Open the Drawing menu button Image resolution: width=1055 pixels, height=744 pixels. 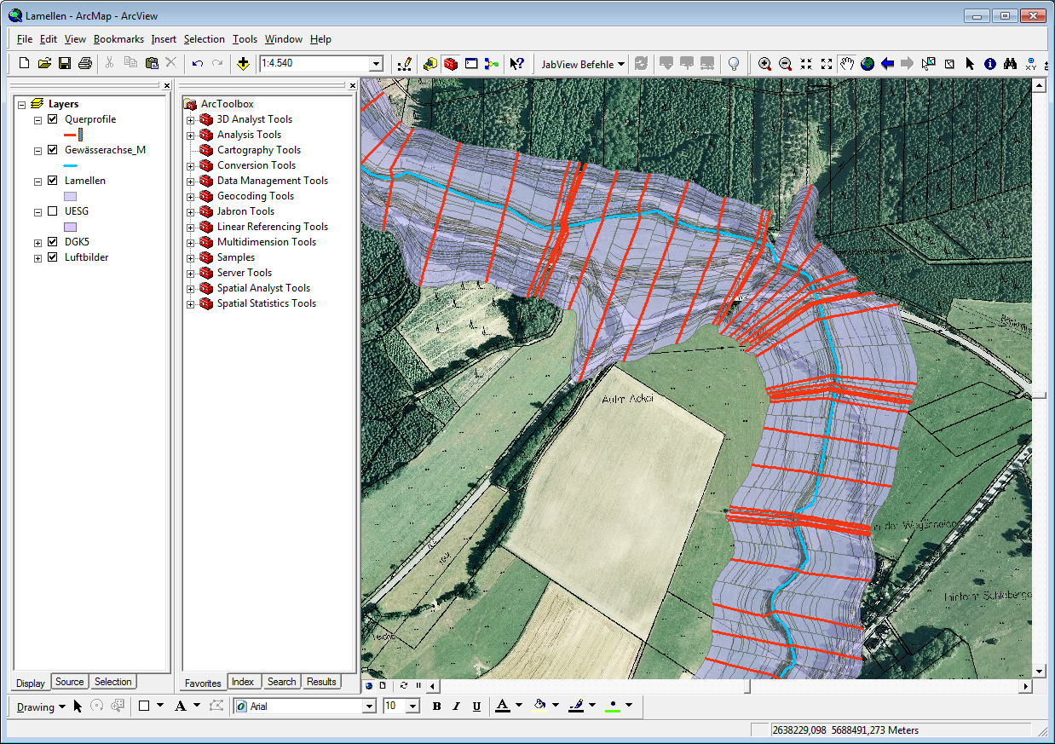pos(40,707)
